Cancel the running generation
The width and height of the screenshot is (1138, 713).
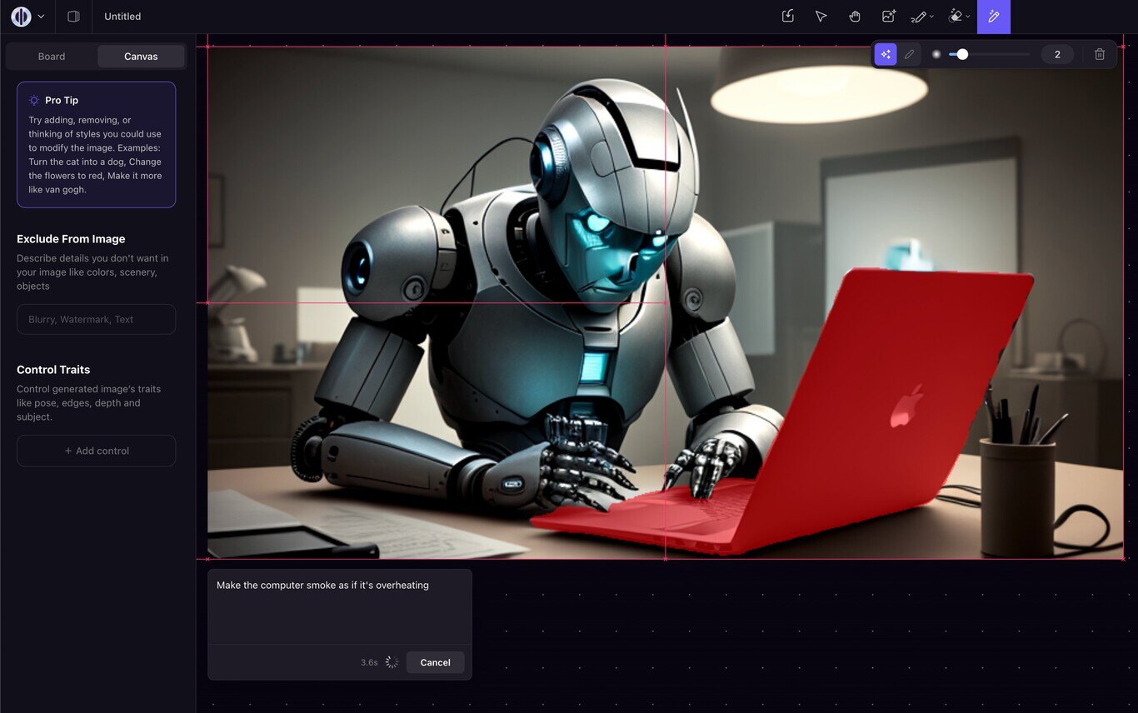coord(435,662)
